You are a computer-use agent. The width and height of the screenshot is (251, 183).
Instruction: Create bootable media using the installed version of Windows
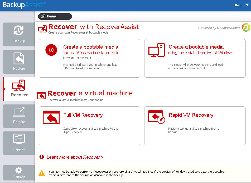(x=195, y=58)
